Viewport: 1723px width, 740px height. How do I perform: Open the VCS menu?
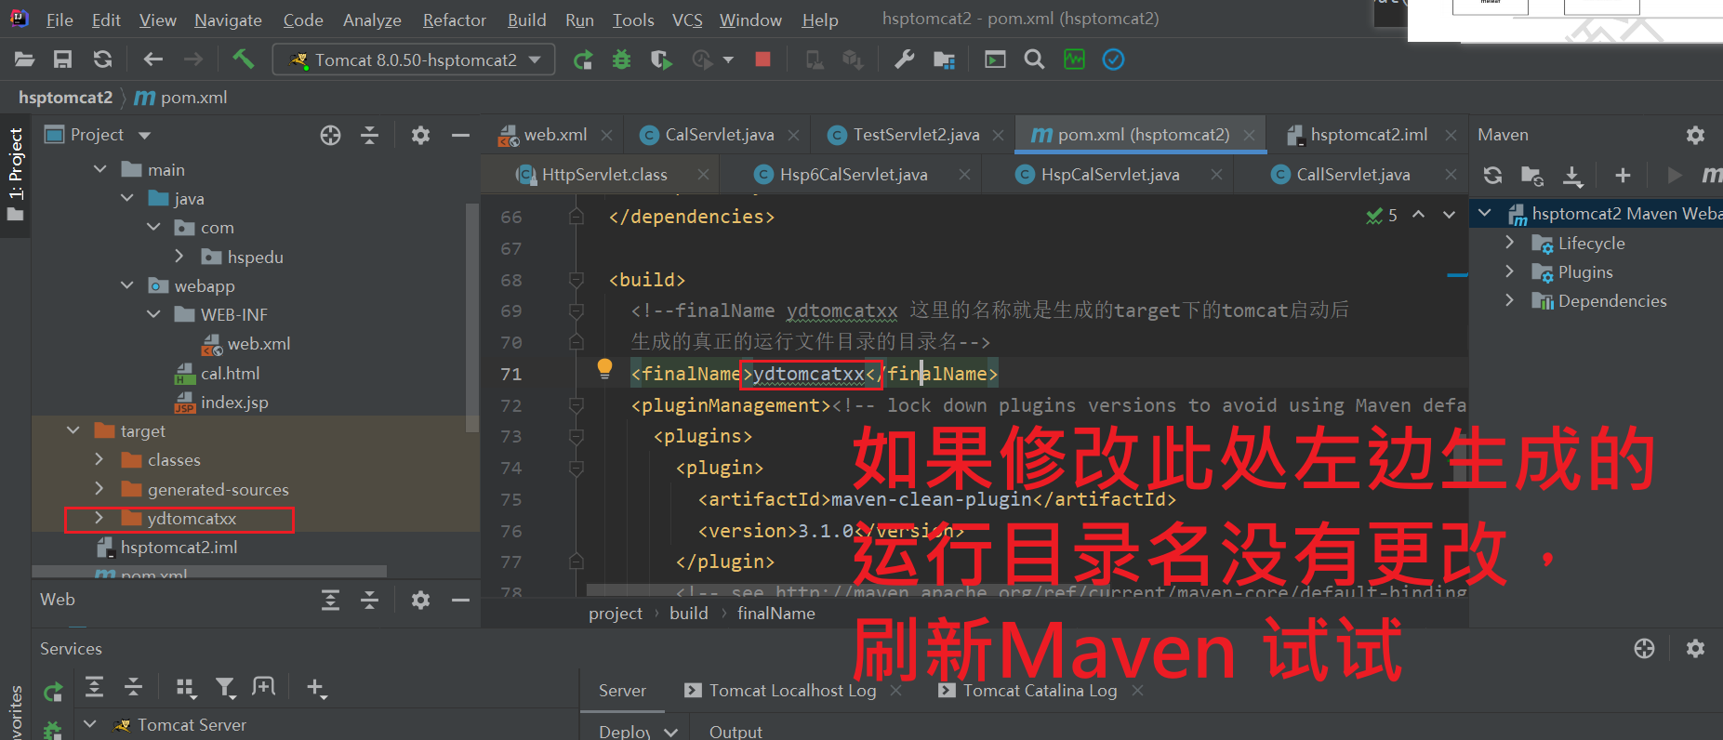coord(687,20)
